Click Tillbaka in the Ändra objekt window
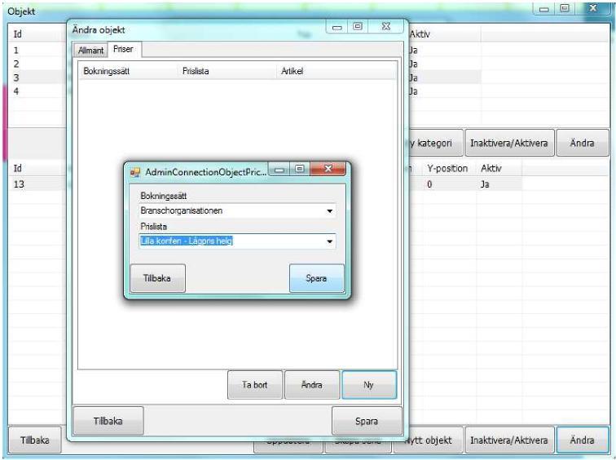This screenshot has width=616, height=460. coord(108,421)
